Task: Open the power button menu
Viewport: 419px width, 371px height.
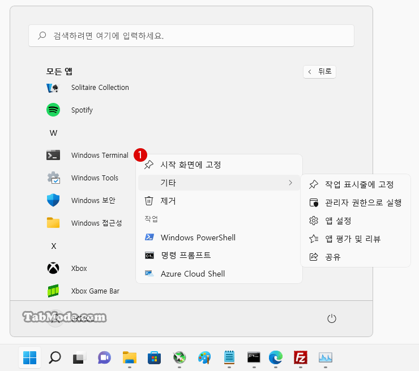Action: click(x=332, y=318)
